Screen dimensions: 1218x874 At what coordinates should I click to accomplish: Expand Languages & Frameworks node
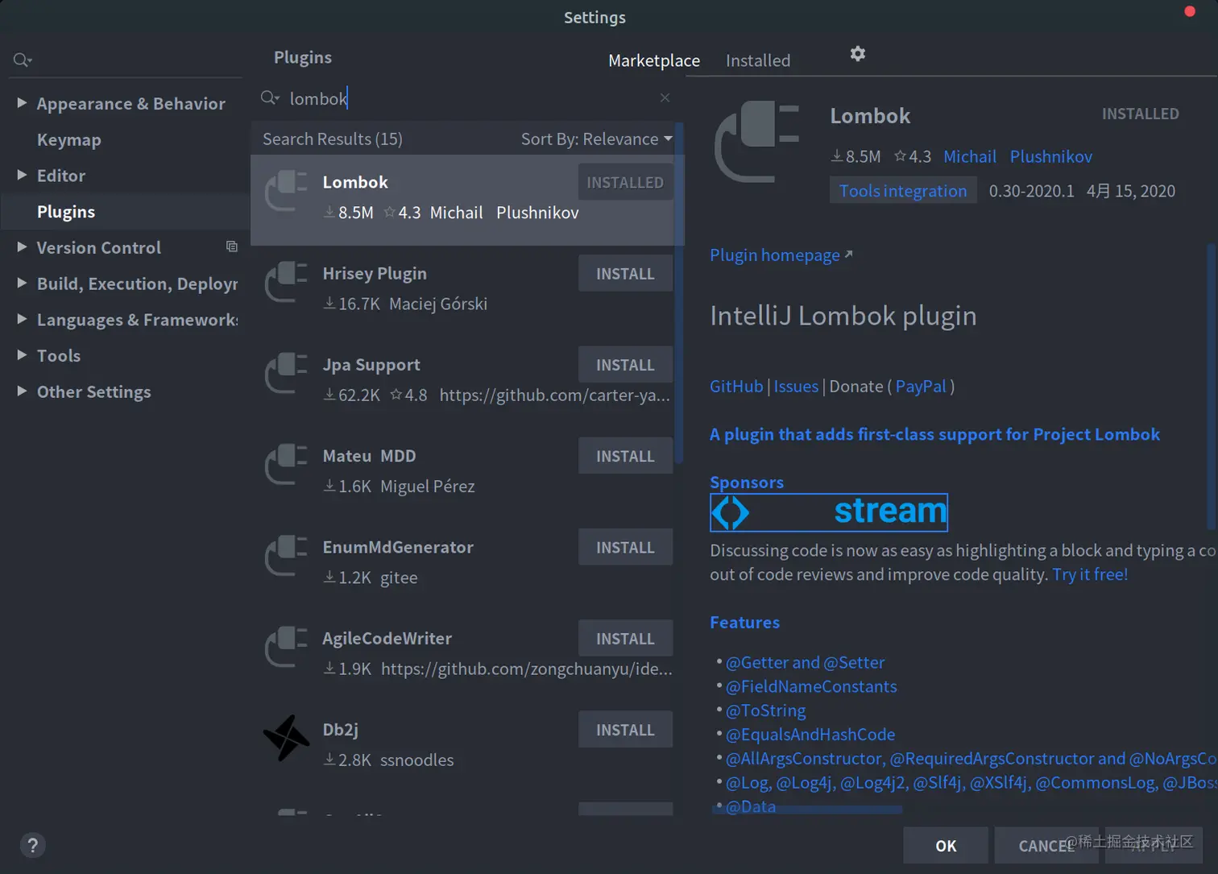tap(22, 319)
